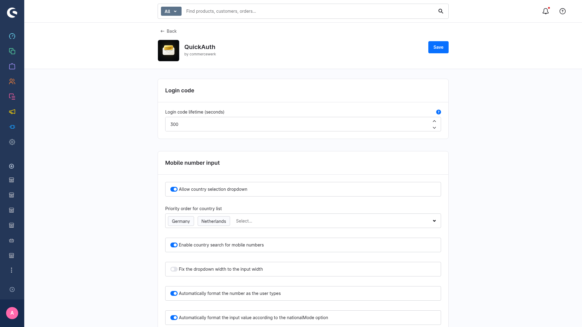Open the topmost storefront sales channel icon

coord(12,180)
